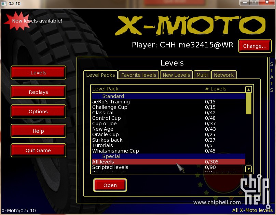Expand the STATS side panel

pos(272,77)
